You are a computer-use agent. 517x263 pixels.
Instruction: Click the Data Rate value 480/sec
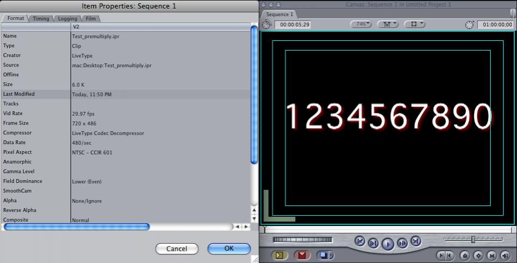pos(81,143)
